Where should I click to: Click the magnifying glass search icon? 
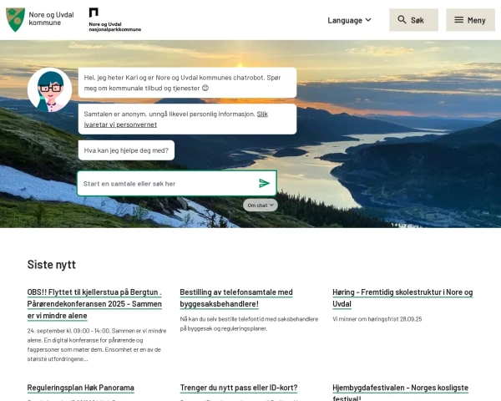402,20
